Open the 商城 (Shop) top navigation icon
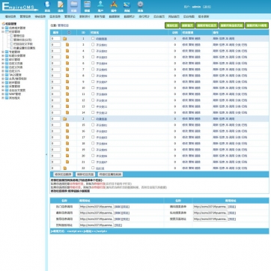 pos(127,7)
